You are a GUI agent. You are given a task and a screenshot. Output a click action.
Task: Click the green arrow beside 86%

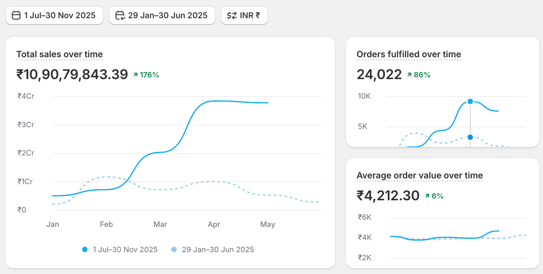pyautogui.click(x=409, y=75)
